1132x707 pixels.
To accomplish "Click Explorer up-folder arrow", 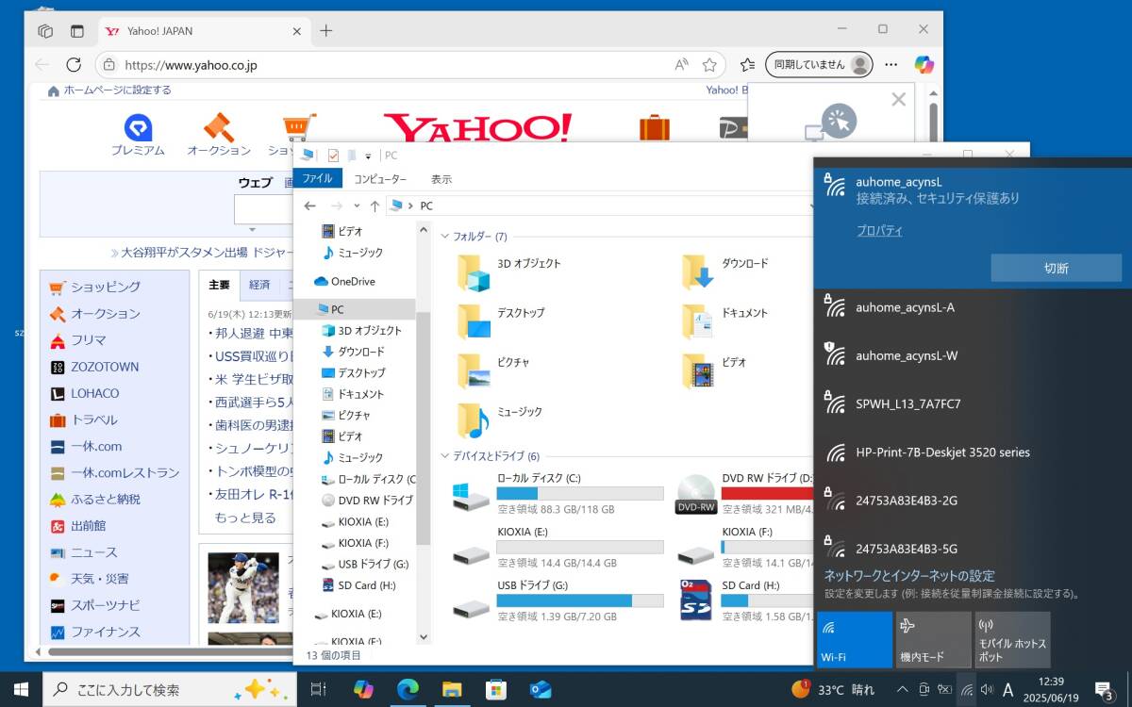I will point(375,206).
